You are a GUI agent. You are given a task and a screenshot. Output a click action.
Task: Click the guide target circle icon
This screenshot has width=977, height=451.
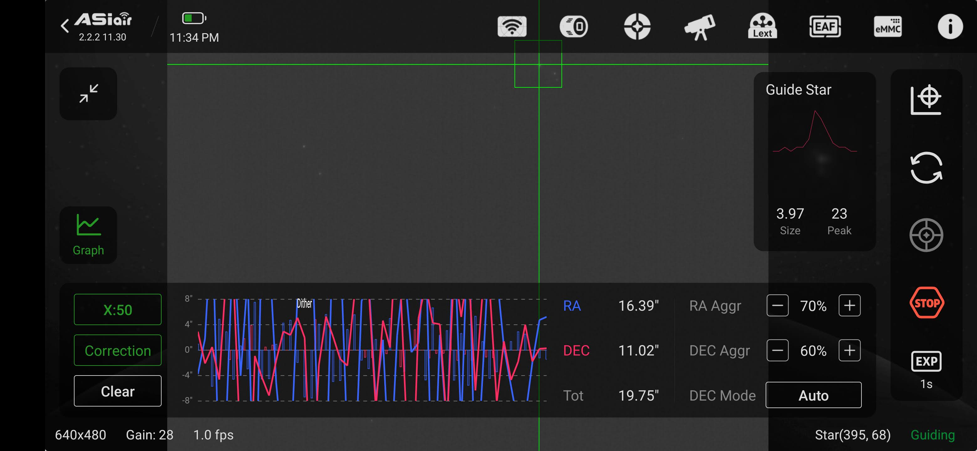(x=926, y=235)
